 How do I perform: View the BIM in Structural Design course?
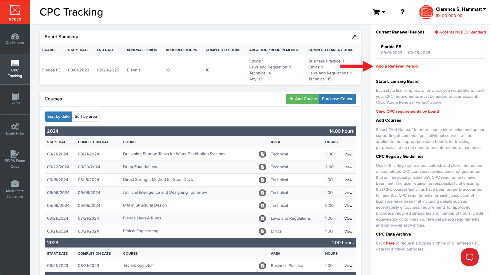click(x=348, y=206)
